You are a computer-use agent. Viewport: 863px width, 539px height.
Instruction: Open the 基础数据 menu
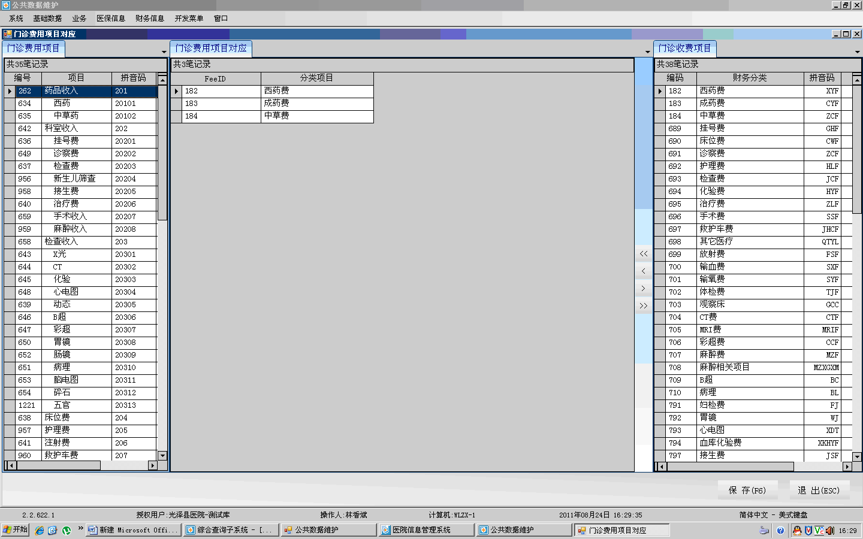(47, 19)
